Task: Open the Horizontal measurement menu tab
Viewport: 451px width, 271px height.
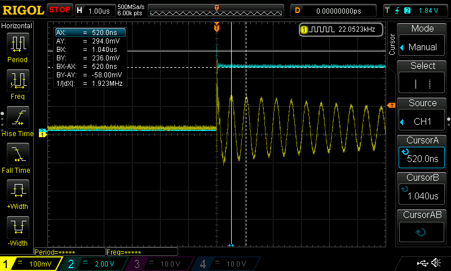Action: (x=17, y=26)
